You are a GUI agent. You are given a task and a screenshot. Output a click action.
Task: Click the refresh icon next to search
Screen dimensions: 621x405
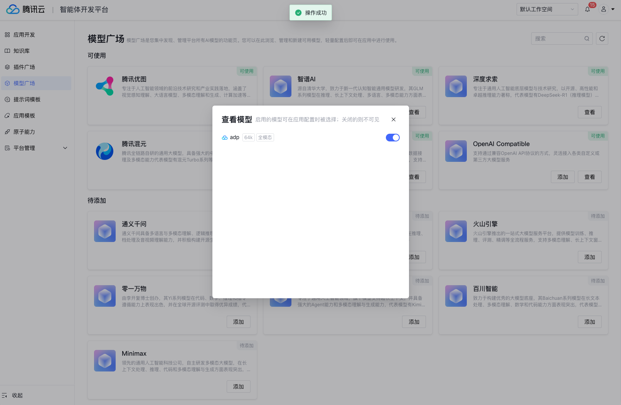click(602, 39)
